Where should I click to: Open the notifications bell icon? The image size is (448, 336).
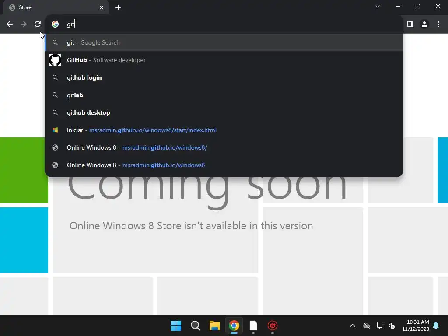pyautogui.click(x=436, y=325)
